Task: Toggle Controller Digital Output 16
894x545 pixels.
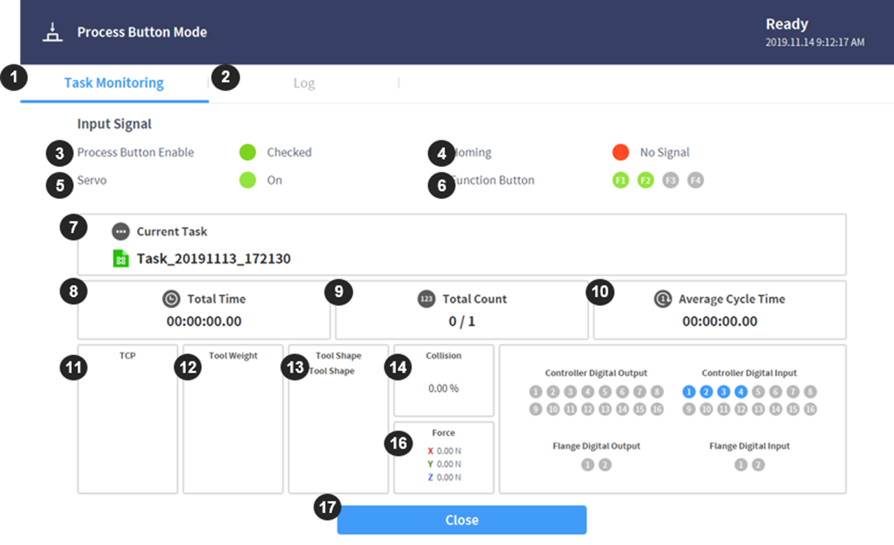Action: (657, 409)
